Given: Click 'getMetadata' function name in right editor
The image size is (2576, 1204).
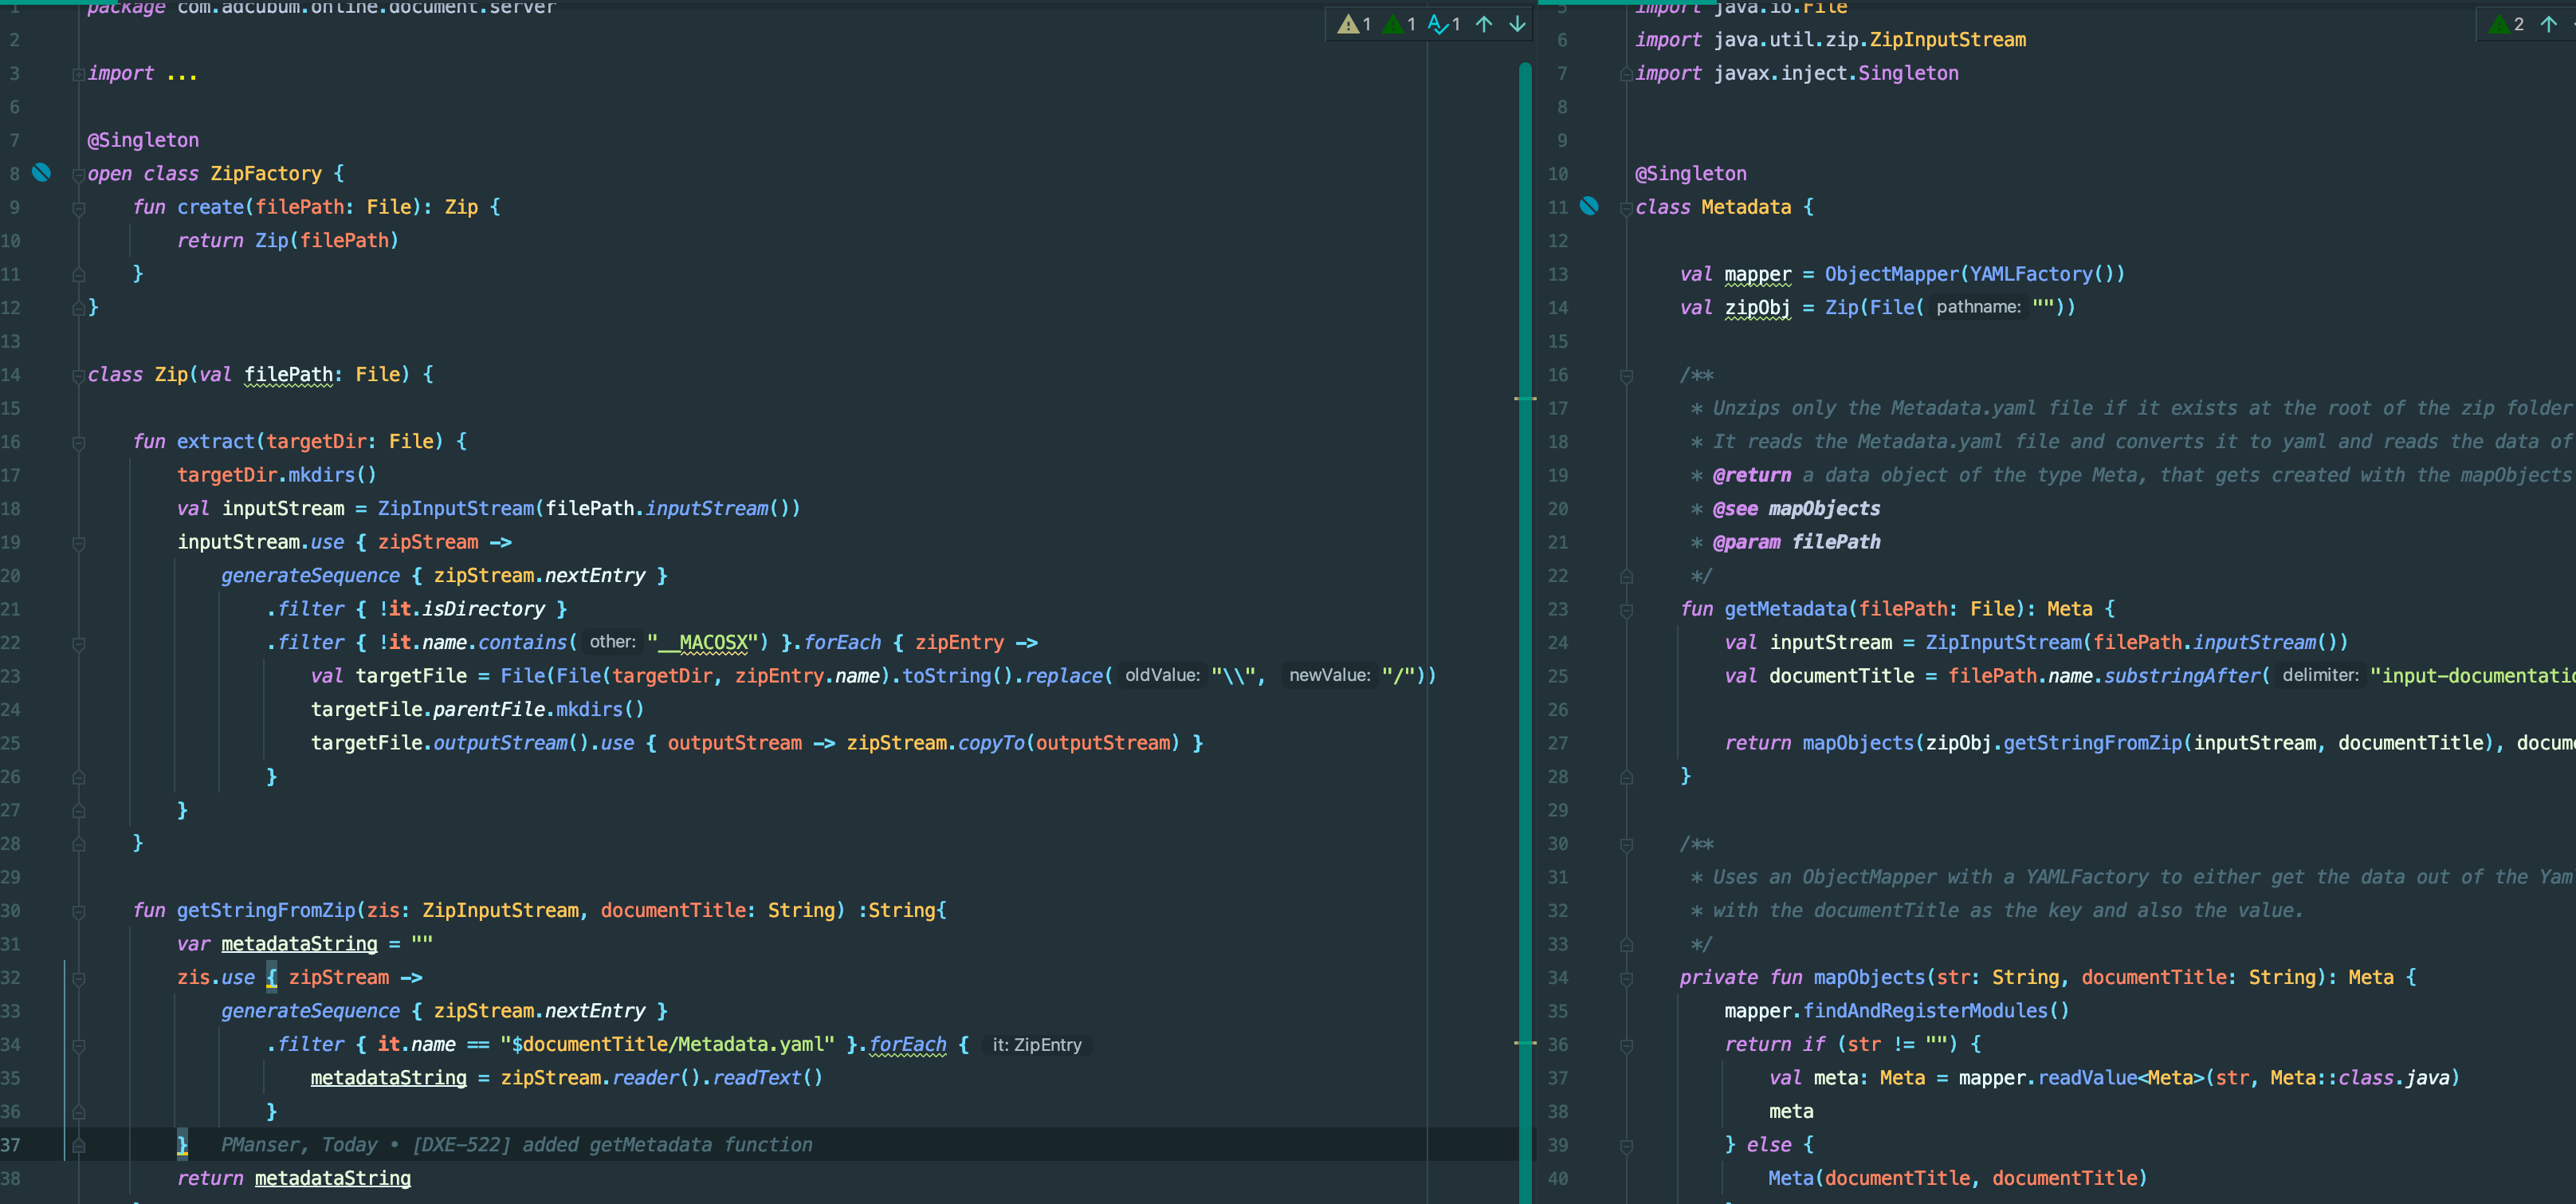Looking at the screenshot, I should pos(1785,609).
